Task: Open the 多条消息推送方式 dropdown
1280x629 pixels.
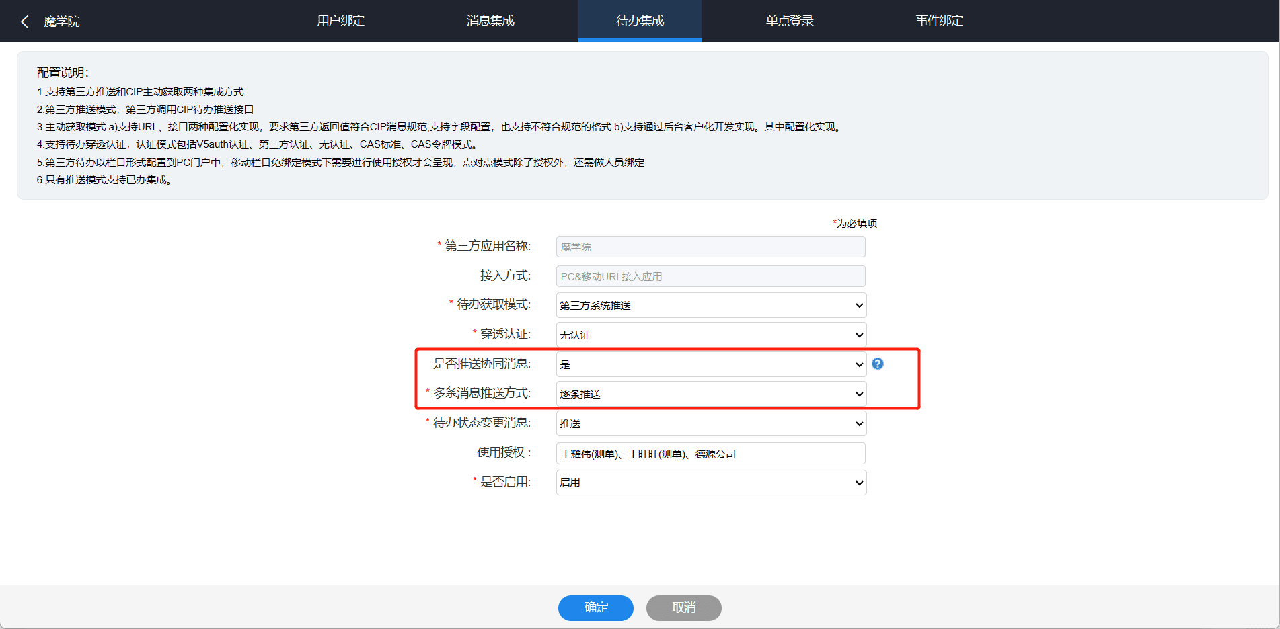Action: pyautogui.click(x=711, y=394)
